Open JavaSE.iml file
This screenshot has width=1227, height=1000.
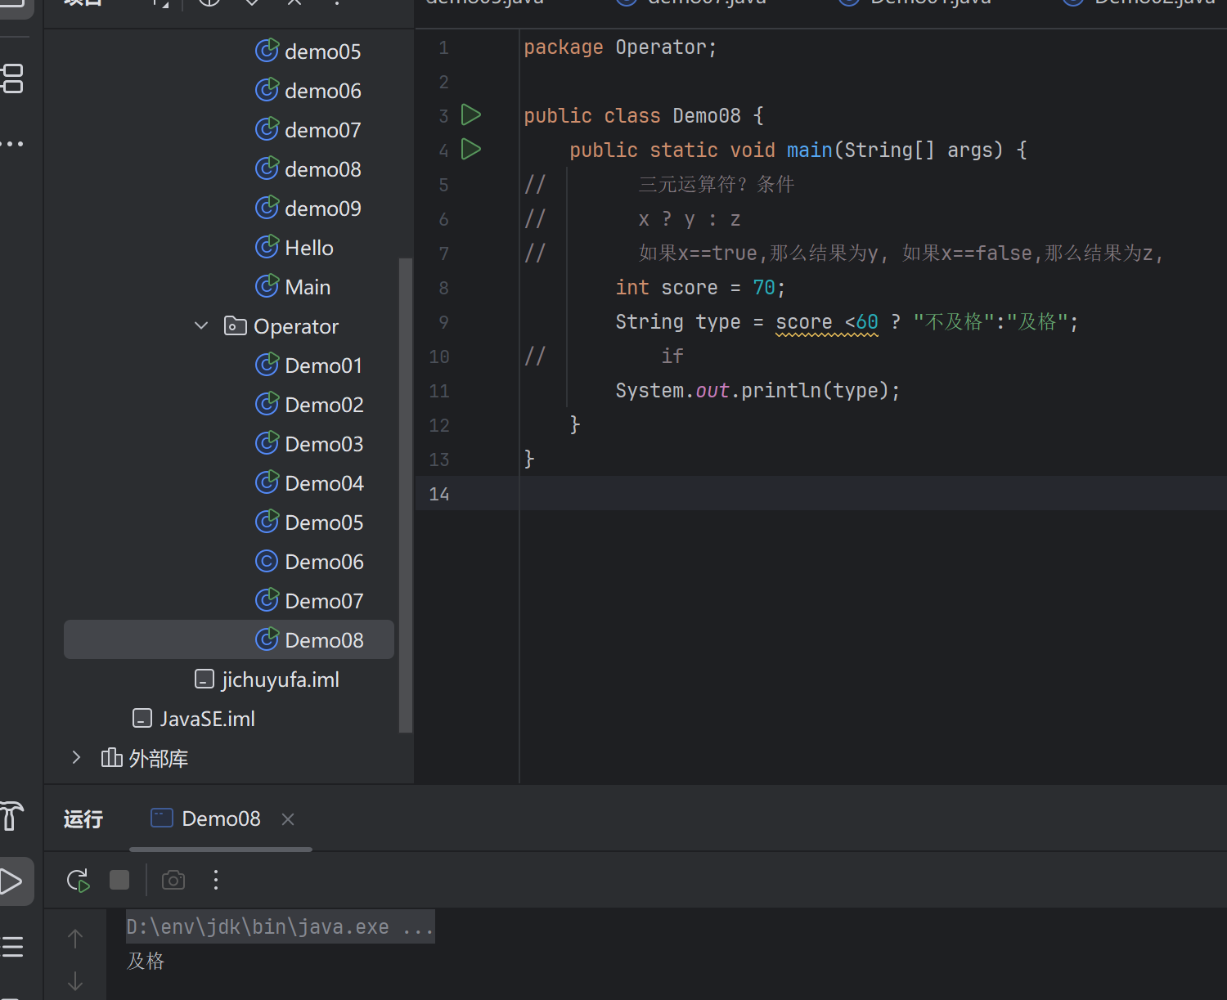click(194, 719)
